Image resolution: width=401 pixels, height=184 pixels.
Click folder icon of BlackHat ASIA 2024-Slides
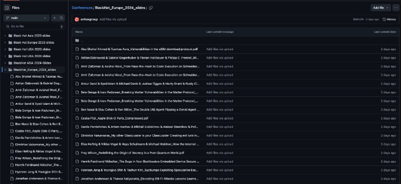(x=10, y=63)
